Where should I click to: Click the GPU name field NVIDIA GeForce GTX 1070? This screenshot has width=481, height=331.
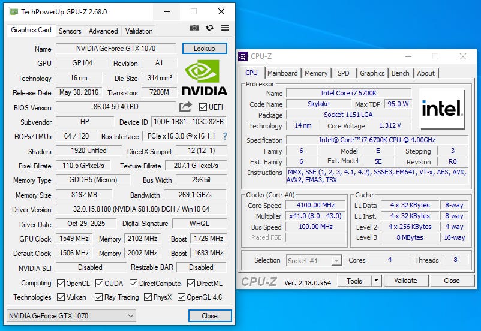point(116,49)
